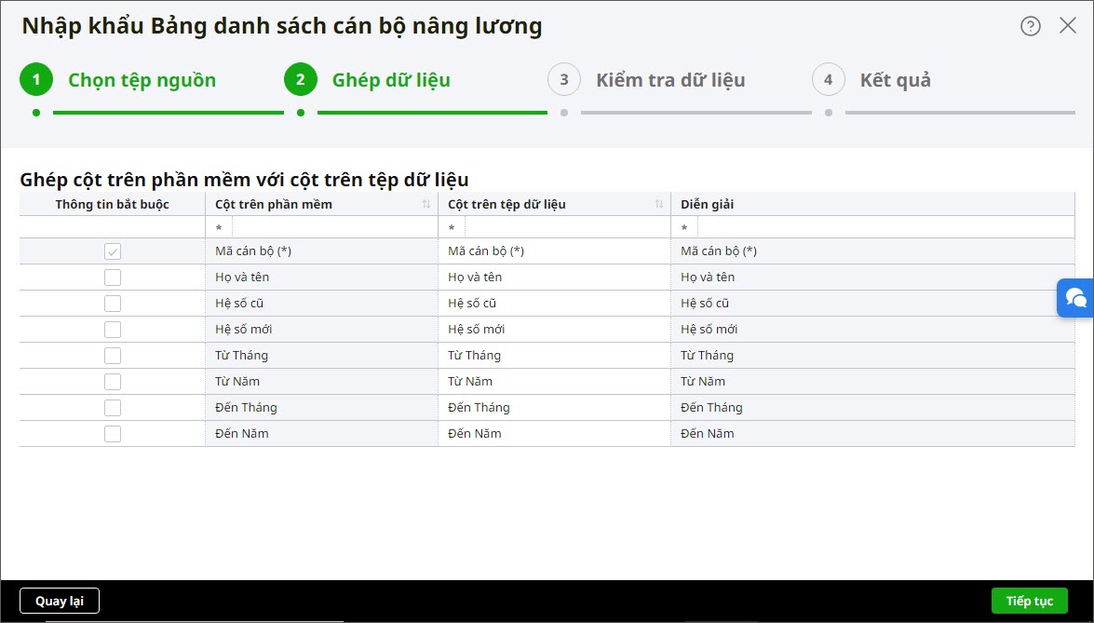Sort by 'Cột trên tệp dữ liệu' sort icon

(x=659, y=205)
